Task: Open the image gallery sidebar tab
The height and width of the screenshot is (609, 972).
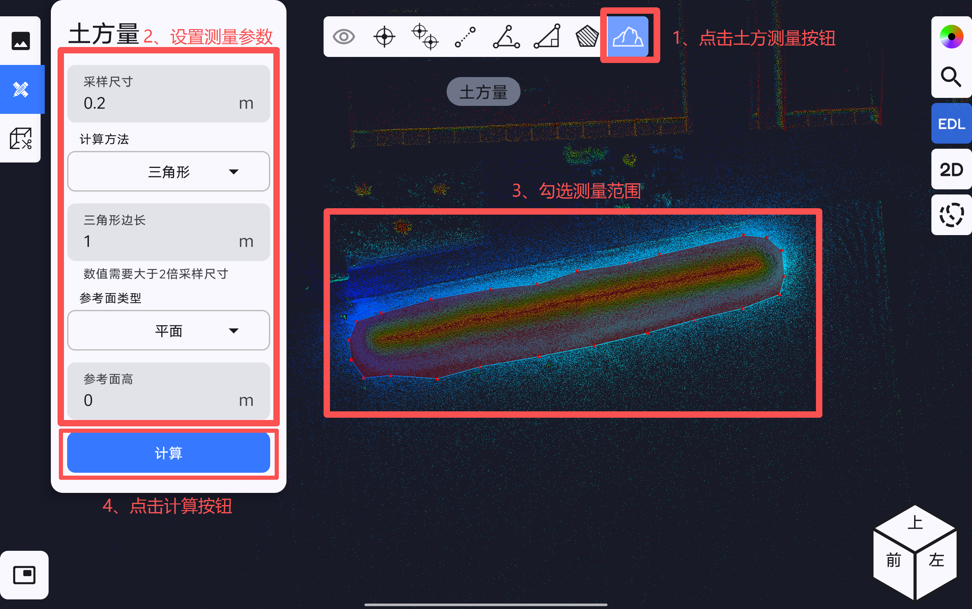Action: pyautogui.click(x=20, y=41)
